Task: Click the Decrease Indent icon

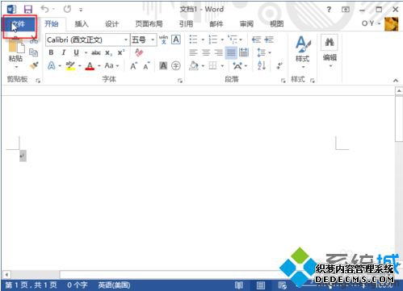Action: 256,39
